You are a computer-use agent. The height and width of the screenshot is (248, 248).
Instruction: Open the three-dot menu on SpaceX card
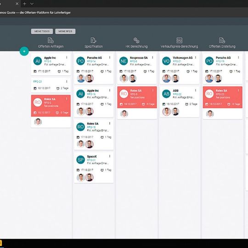point(110,156)
